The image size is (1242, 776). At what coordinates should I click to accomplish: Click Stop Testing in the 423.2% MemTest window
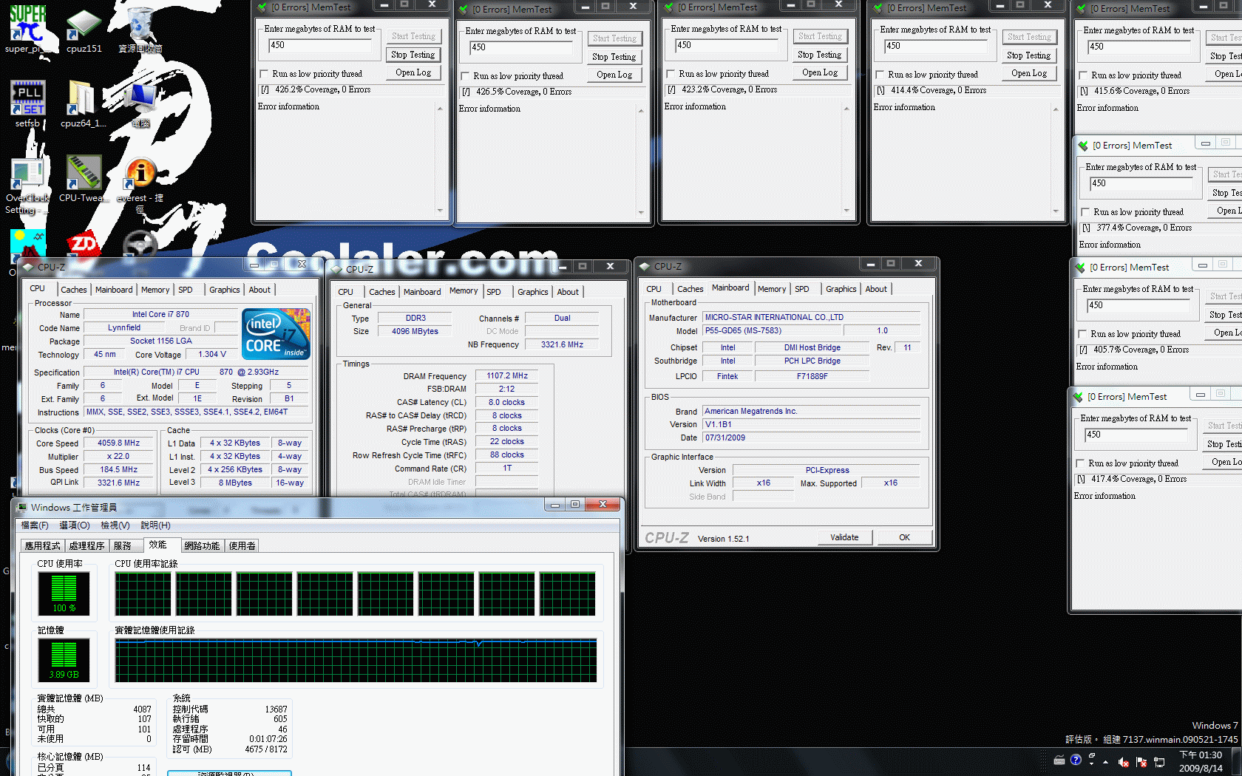(x=820, y=55)
